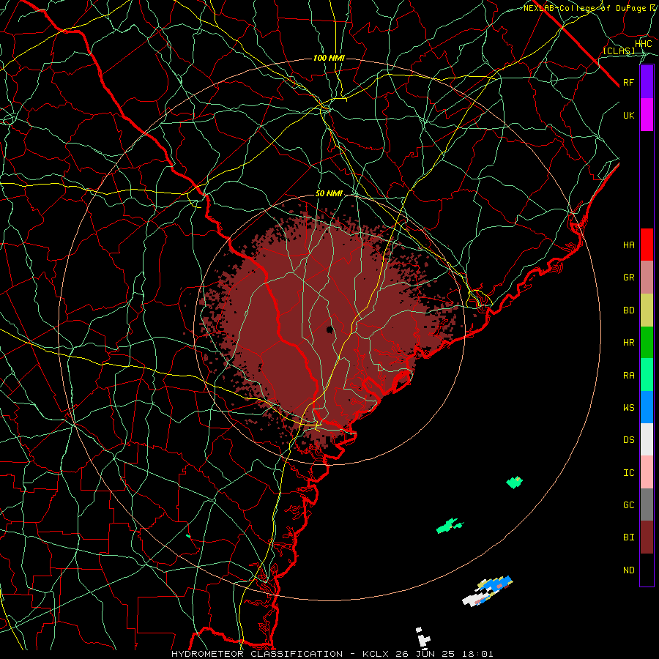
Task: Click the WS legend label
Action: pos(629,408)
